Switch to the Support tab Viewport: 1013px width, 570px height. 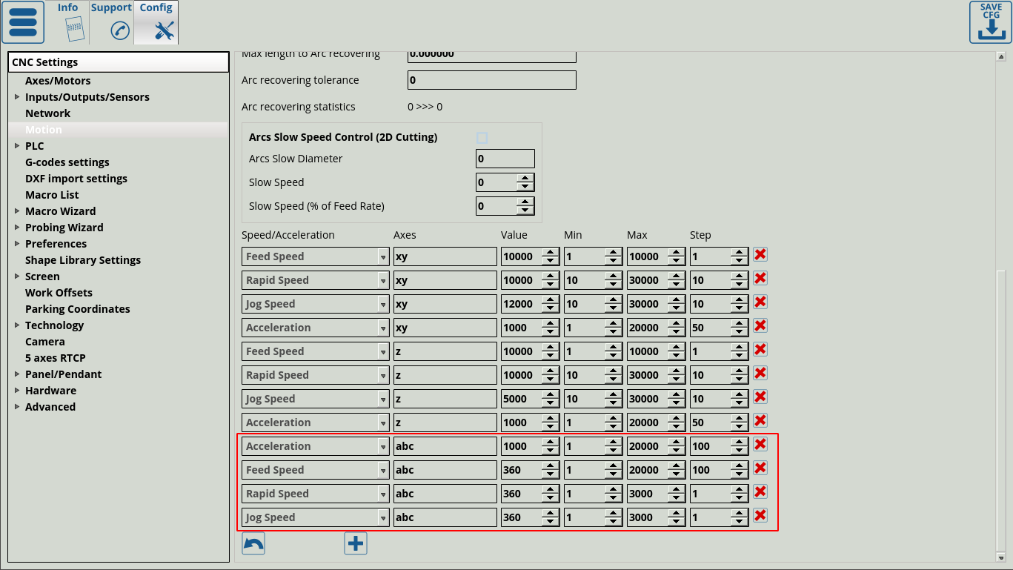[111, 22]
